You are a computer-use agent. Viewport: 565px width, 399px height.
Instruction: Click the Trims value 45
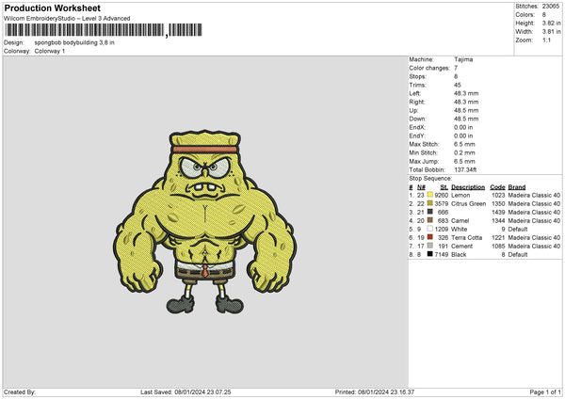[458, 85]
